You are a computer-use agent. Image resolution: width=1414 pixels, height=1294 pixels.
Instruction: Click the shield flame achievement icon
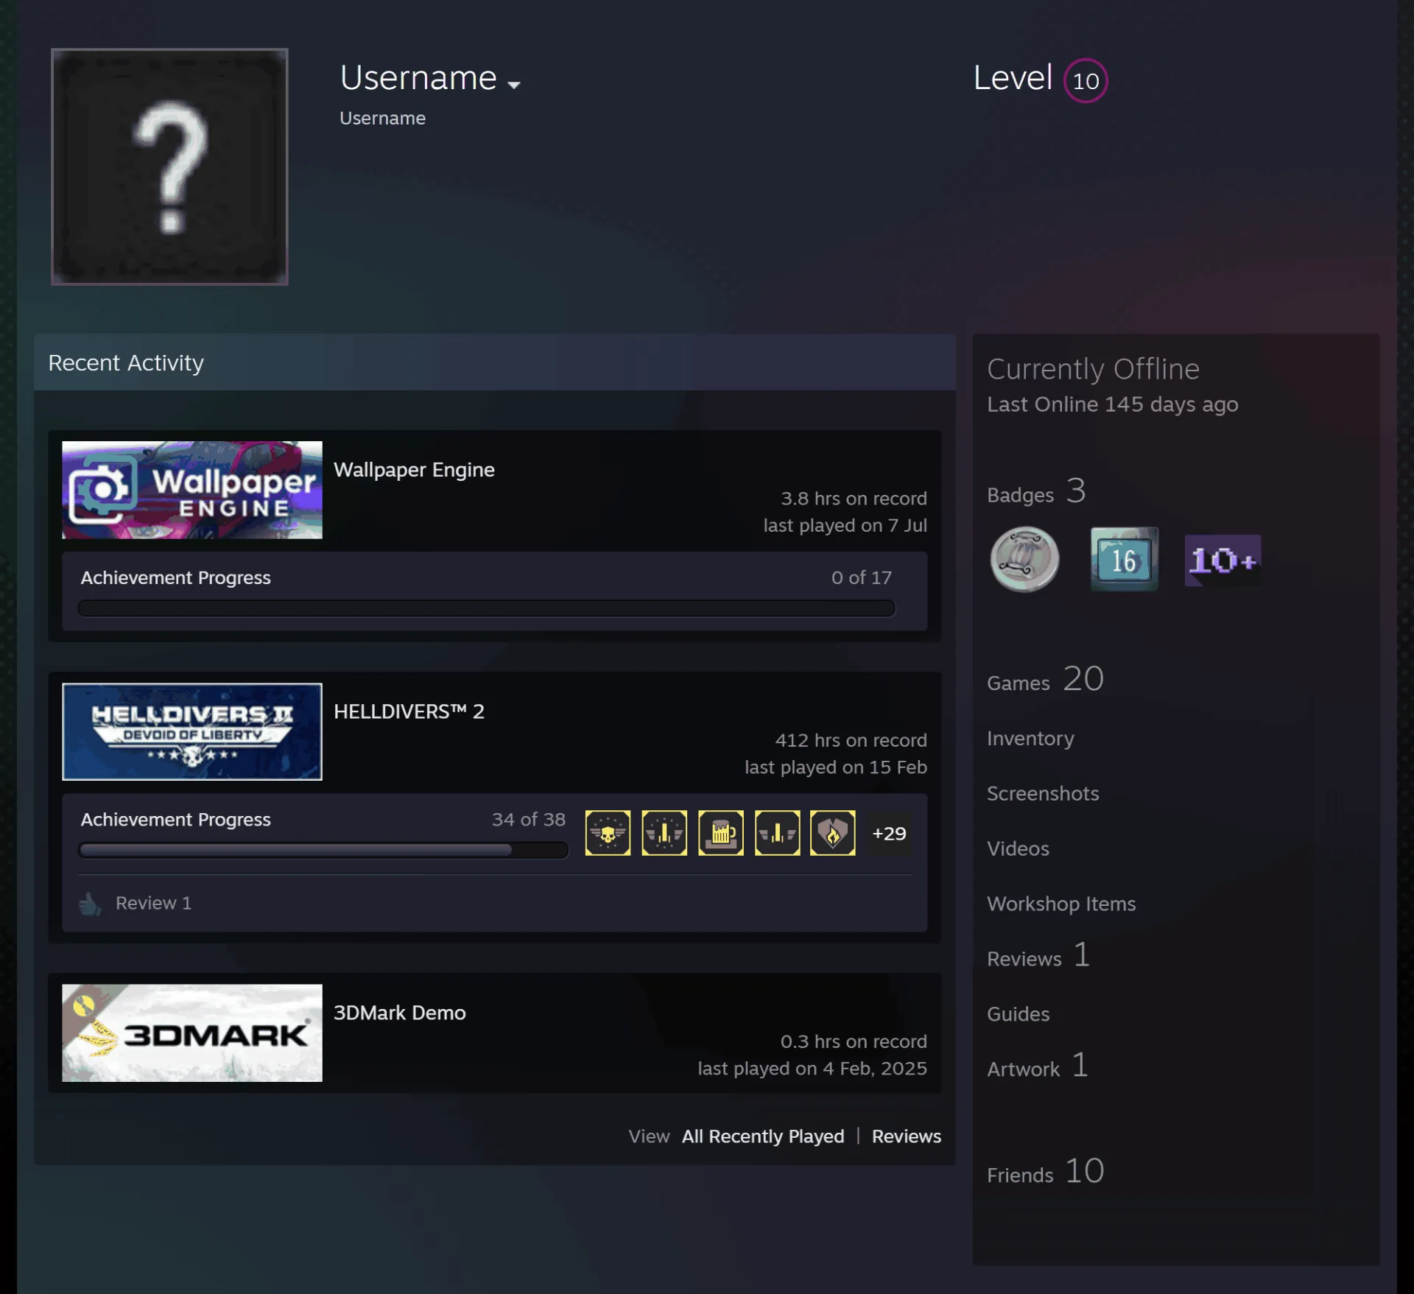(833, 833)
